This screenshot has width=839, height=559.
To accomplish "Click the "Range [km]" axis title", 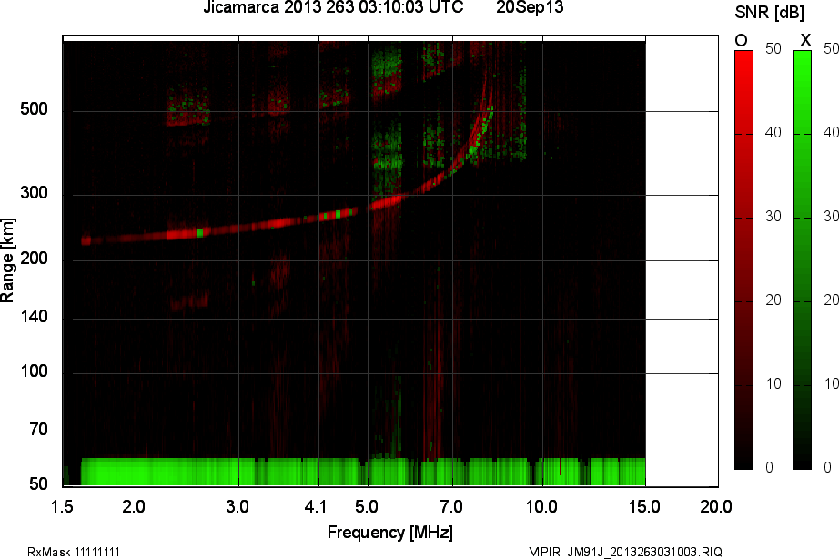I will [7, 260].
